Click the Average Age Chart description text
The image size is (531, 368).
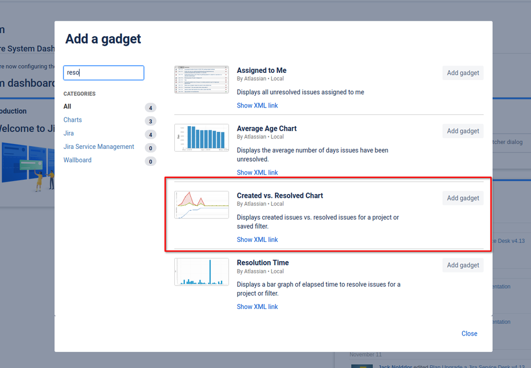pos(313,155)
